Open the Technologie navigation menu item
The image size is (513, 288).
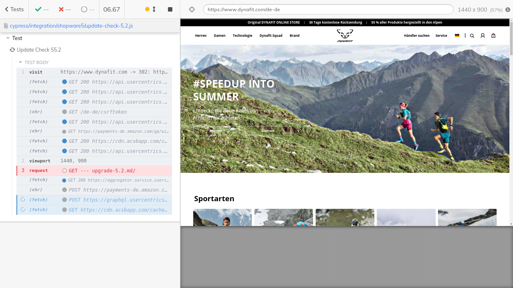click(x=242, y=36)
